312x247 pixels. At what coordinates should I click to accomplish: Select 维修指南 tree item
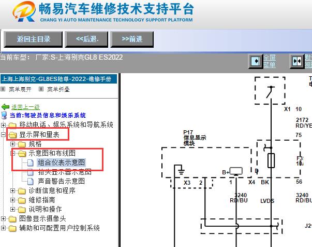pos(42,200)
